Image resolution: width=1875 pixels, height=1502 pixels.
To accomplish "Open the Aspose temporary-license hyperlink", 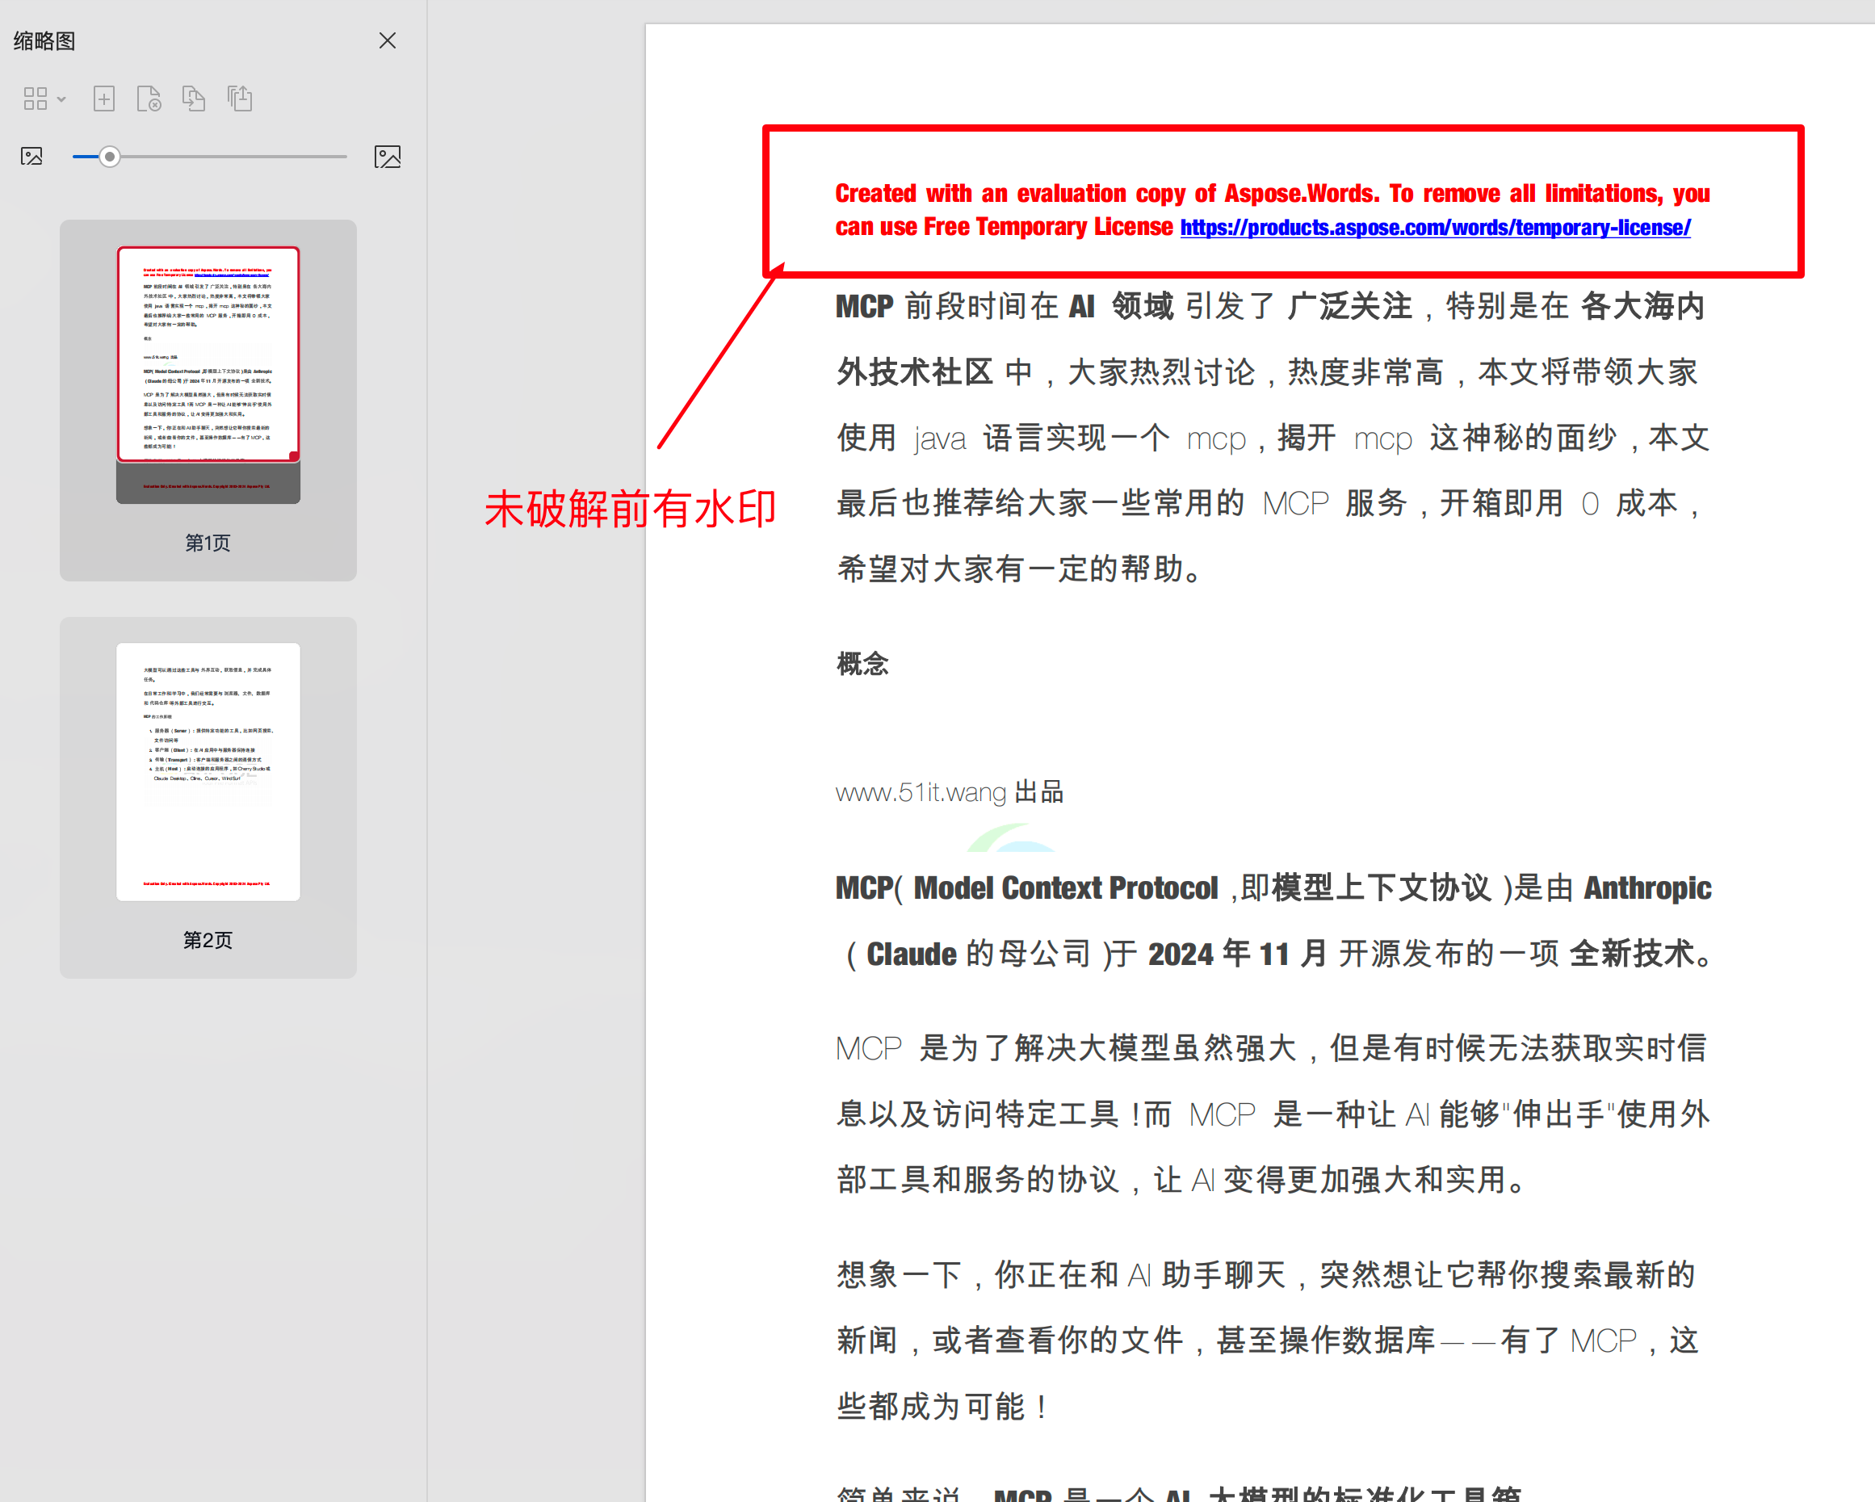I will (1435, 228).
